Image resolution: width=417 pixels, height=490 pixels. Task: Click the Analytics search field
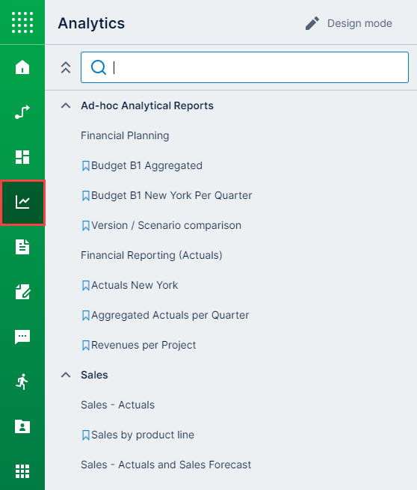coord(244,67)
